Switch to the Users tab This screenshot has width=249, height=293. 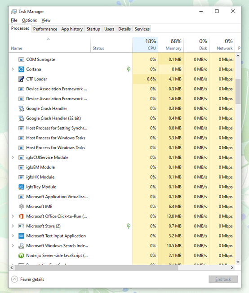tap(109, 29)
